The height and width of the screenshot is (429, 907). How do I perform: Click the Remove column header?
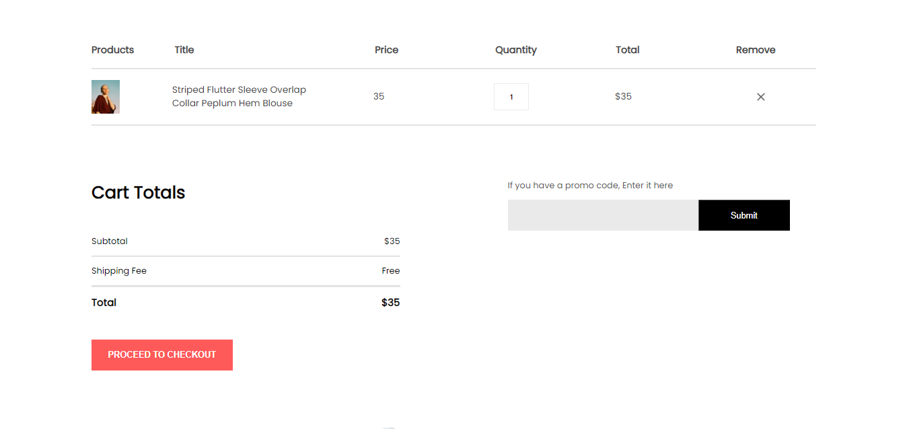click(x=755, y=50)
